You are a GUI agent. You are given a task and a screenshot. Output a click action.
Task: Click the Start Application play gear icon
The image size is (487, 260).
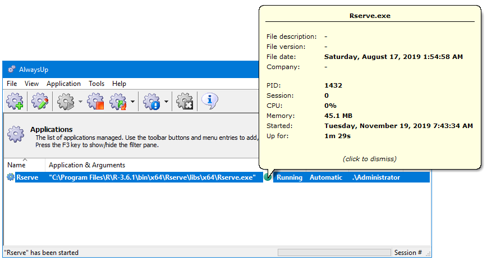coord(66,101)
